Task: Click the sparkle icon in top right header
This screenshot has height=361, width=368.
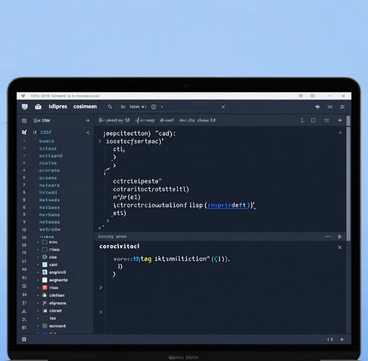Action: (x=318, y=107)
